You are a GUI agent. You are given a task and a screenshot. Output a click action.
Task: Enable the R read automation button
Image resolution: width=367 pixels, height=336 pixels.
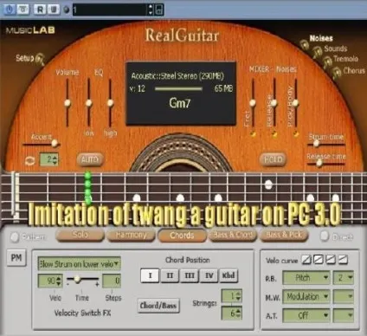click(x=40, y=10)
